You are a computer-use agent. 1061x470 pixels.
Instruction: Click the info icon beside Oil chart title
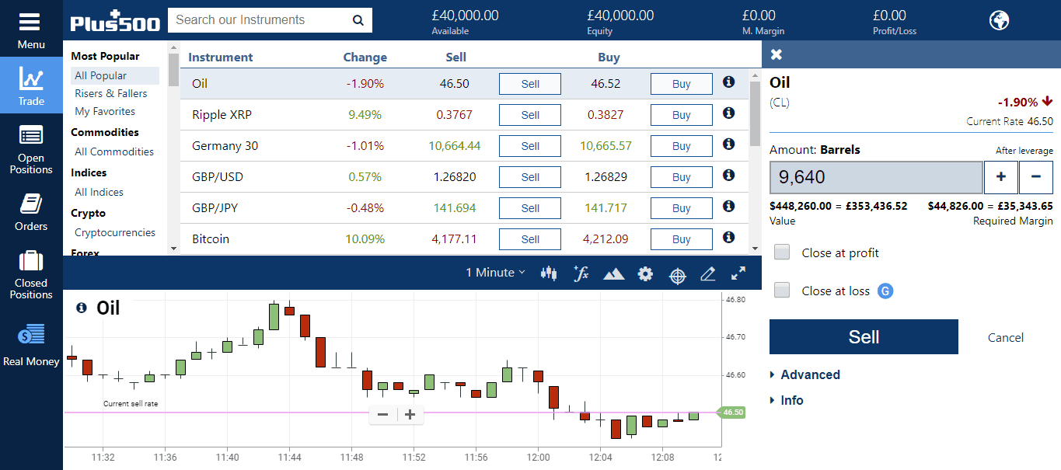pyautogui.click(x=82, y=308)
